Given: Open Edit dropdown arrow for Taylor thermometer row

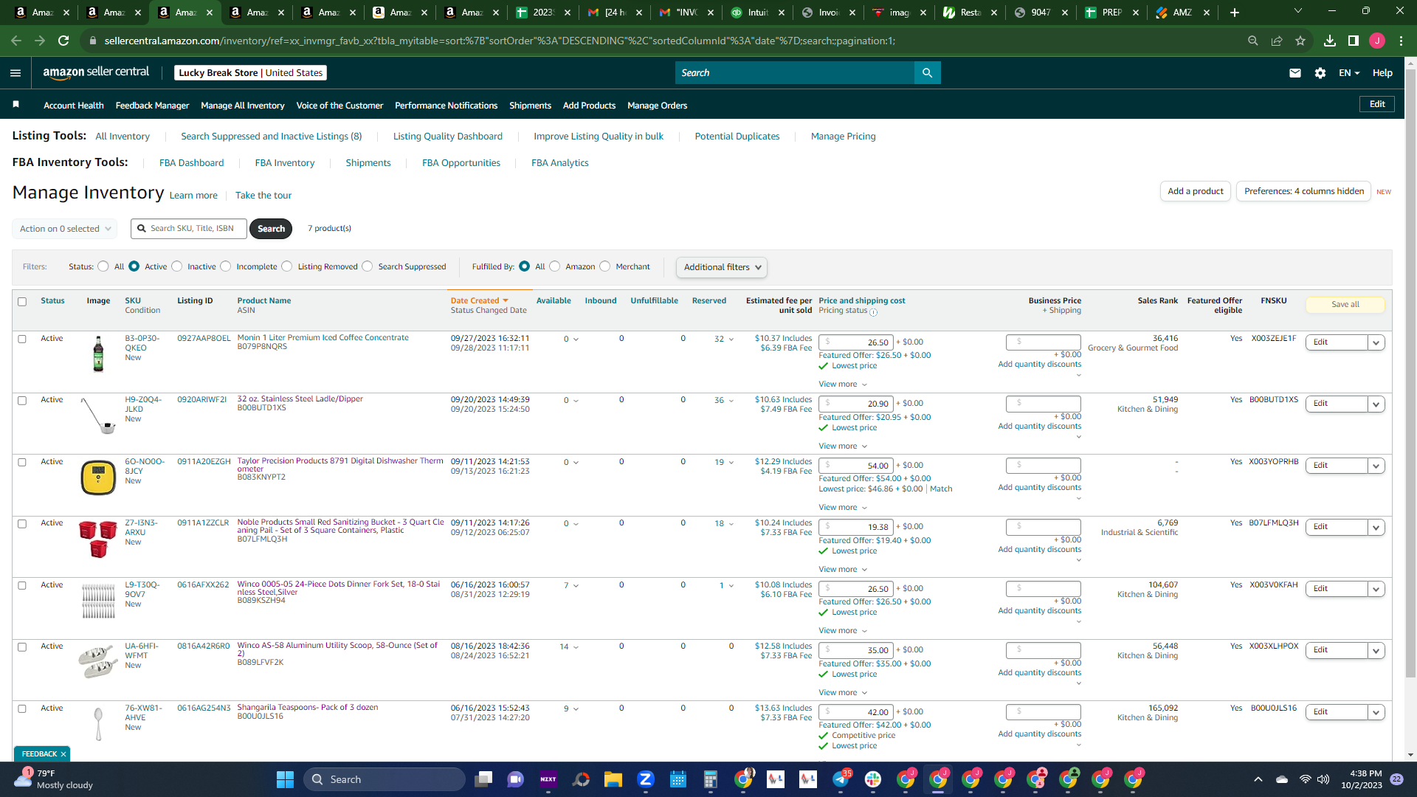Looking at the screenshot, I should [x=1376, y=466].
